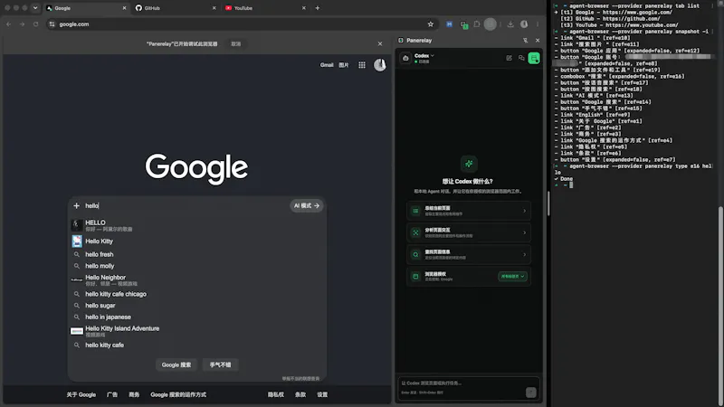Select hello in japanese suggestion
This screenshot has height=407, width=724.
click(197, 317)
